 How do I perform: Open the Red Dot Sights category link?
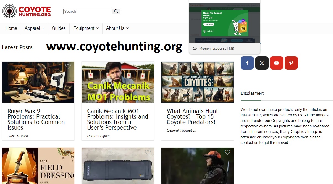tap(98, 136)
